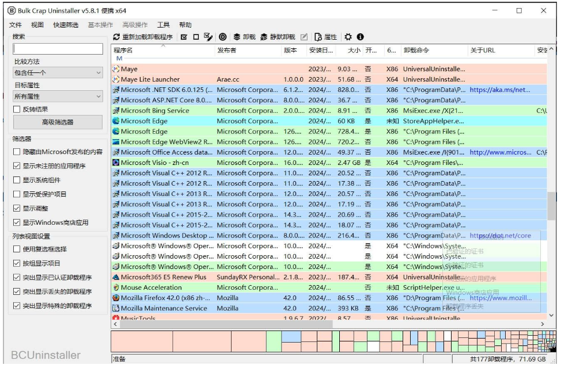This screenshot has width=561, height=365.
Task: Open the 视图 menu
Action: tap(37, 25)
